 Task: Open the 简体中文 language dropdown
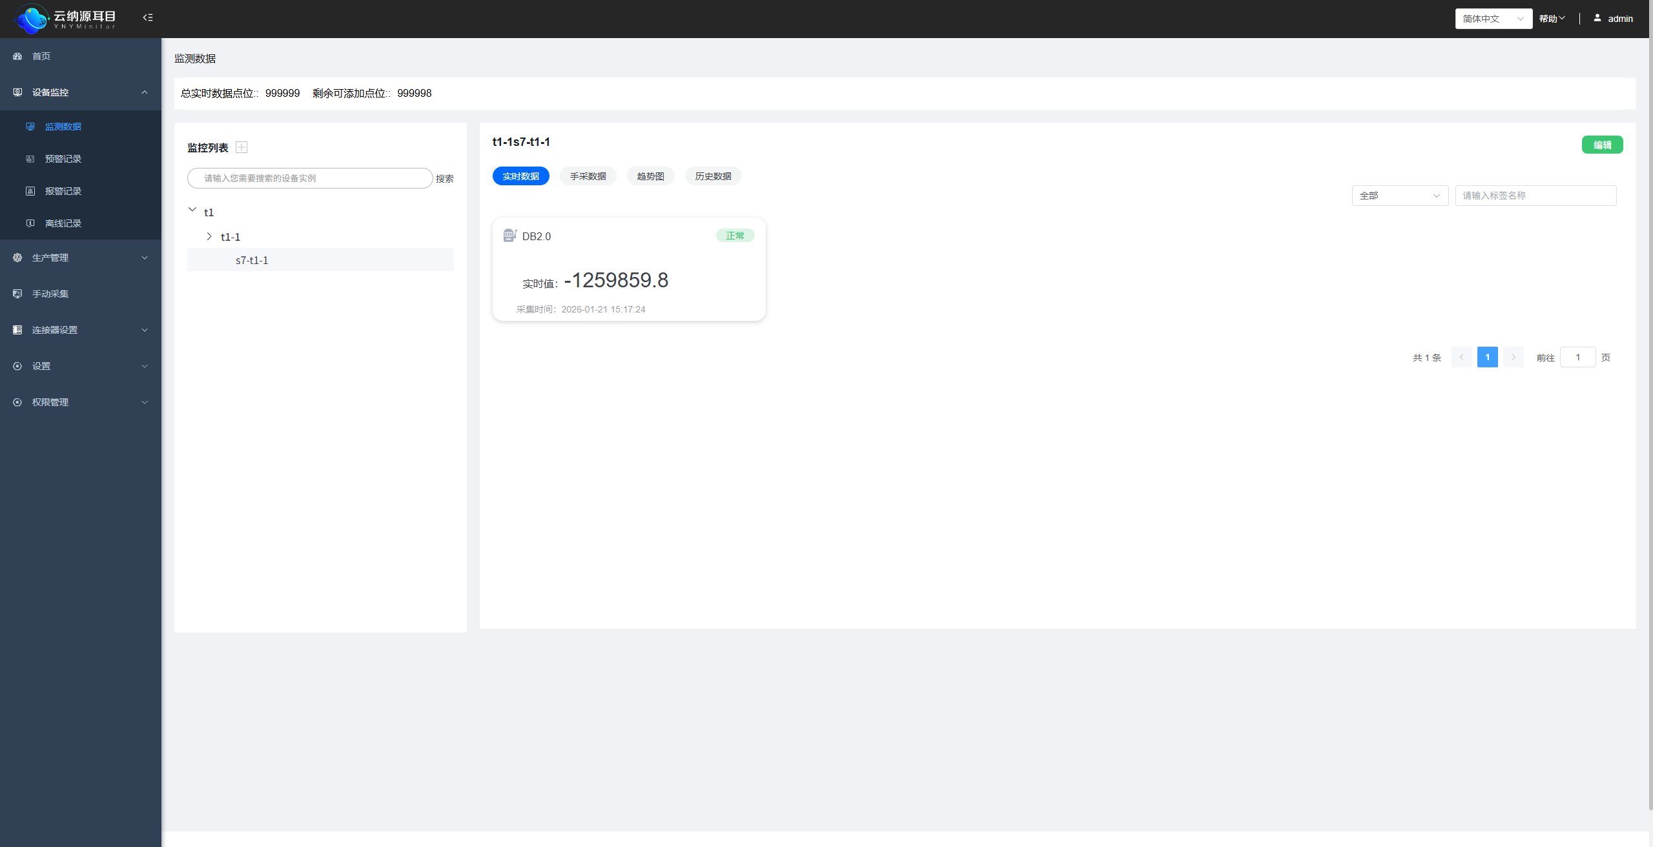click(1493, 19)
